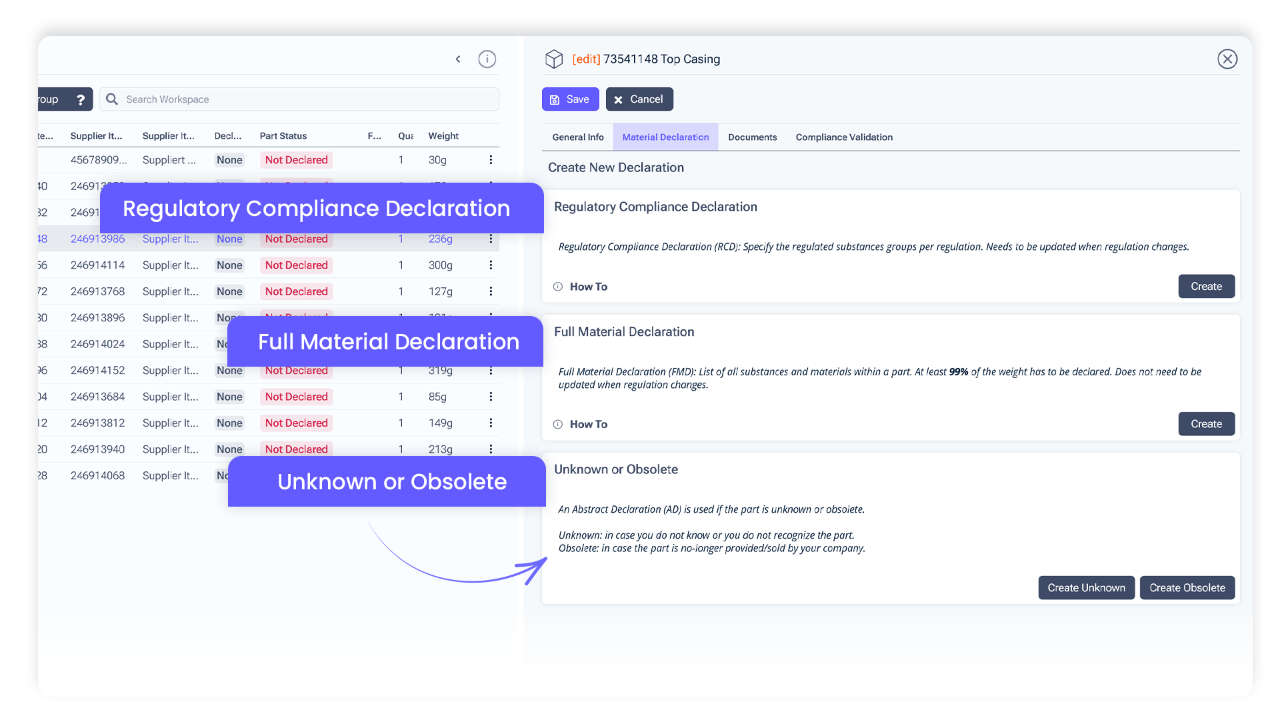Click the collapse chevron left arrow
Image resolution: width=1280 pixels, height=720 pixels.
coord(458,59)
